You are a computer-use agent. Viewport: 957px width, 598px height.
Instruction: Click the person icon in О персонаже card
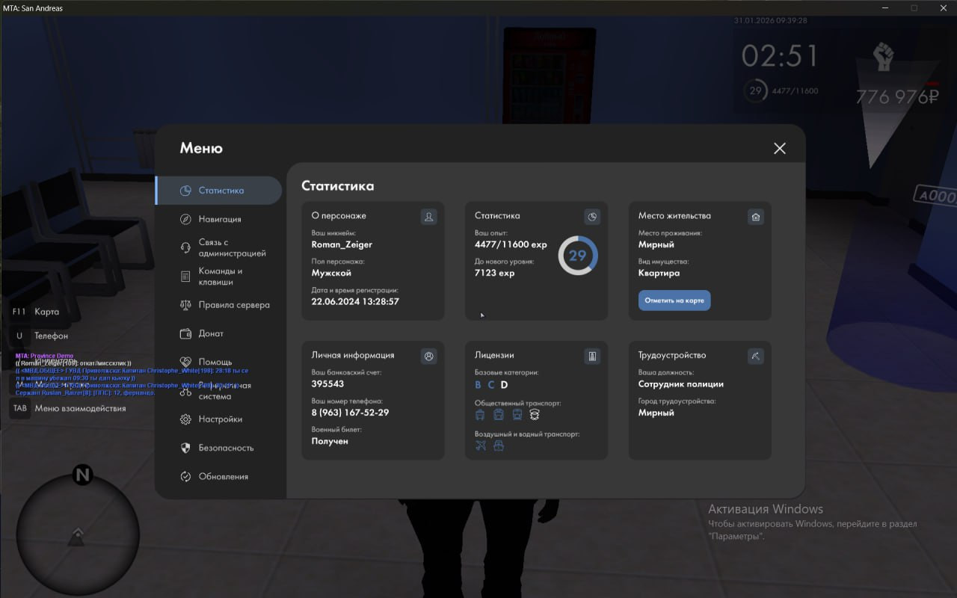tap(428, 217)
